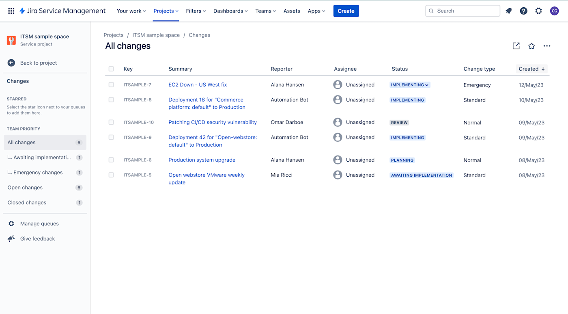Click the ITSM sample space project icon
568x314 pixels.
tap(11, 40)
